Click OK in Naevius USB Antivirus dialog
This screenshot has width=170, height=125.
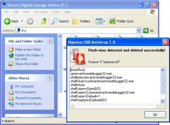[x=155, y=115]
